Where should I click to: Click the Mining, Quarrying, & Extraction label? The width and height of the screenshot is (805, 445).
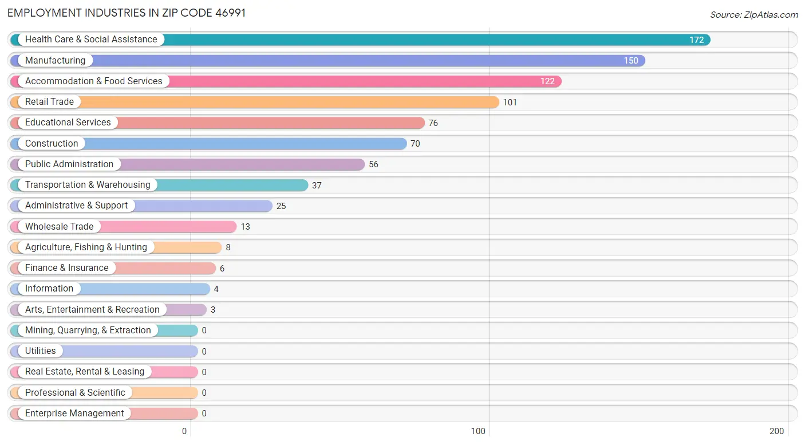(x=88, y=330)
